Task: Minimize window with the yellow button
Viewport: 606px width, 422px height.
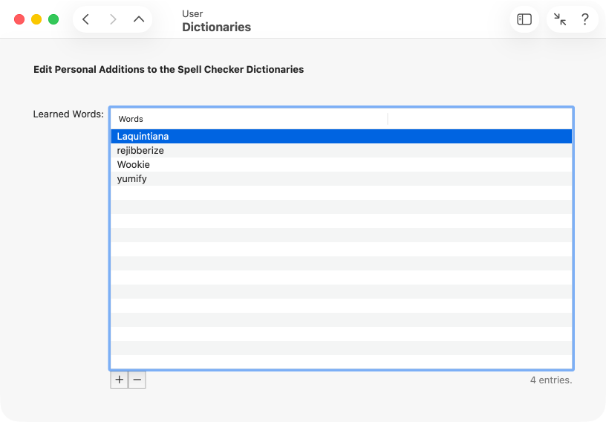Action: (x=36, y=19)
